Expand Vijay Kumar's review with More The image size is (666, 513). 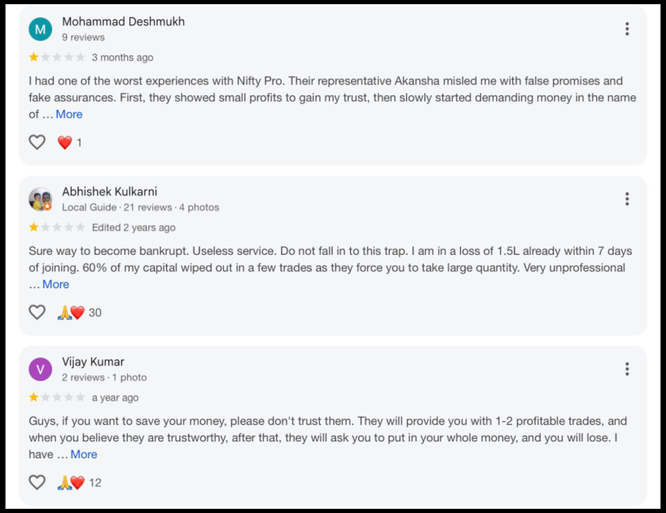pos(84,454)
